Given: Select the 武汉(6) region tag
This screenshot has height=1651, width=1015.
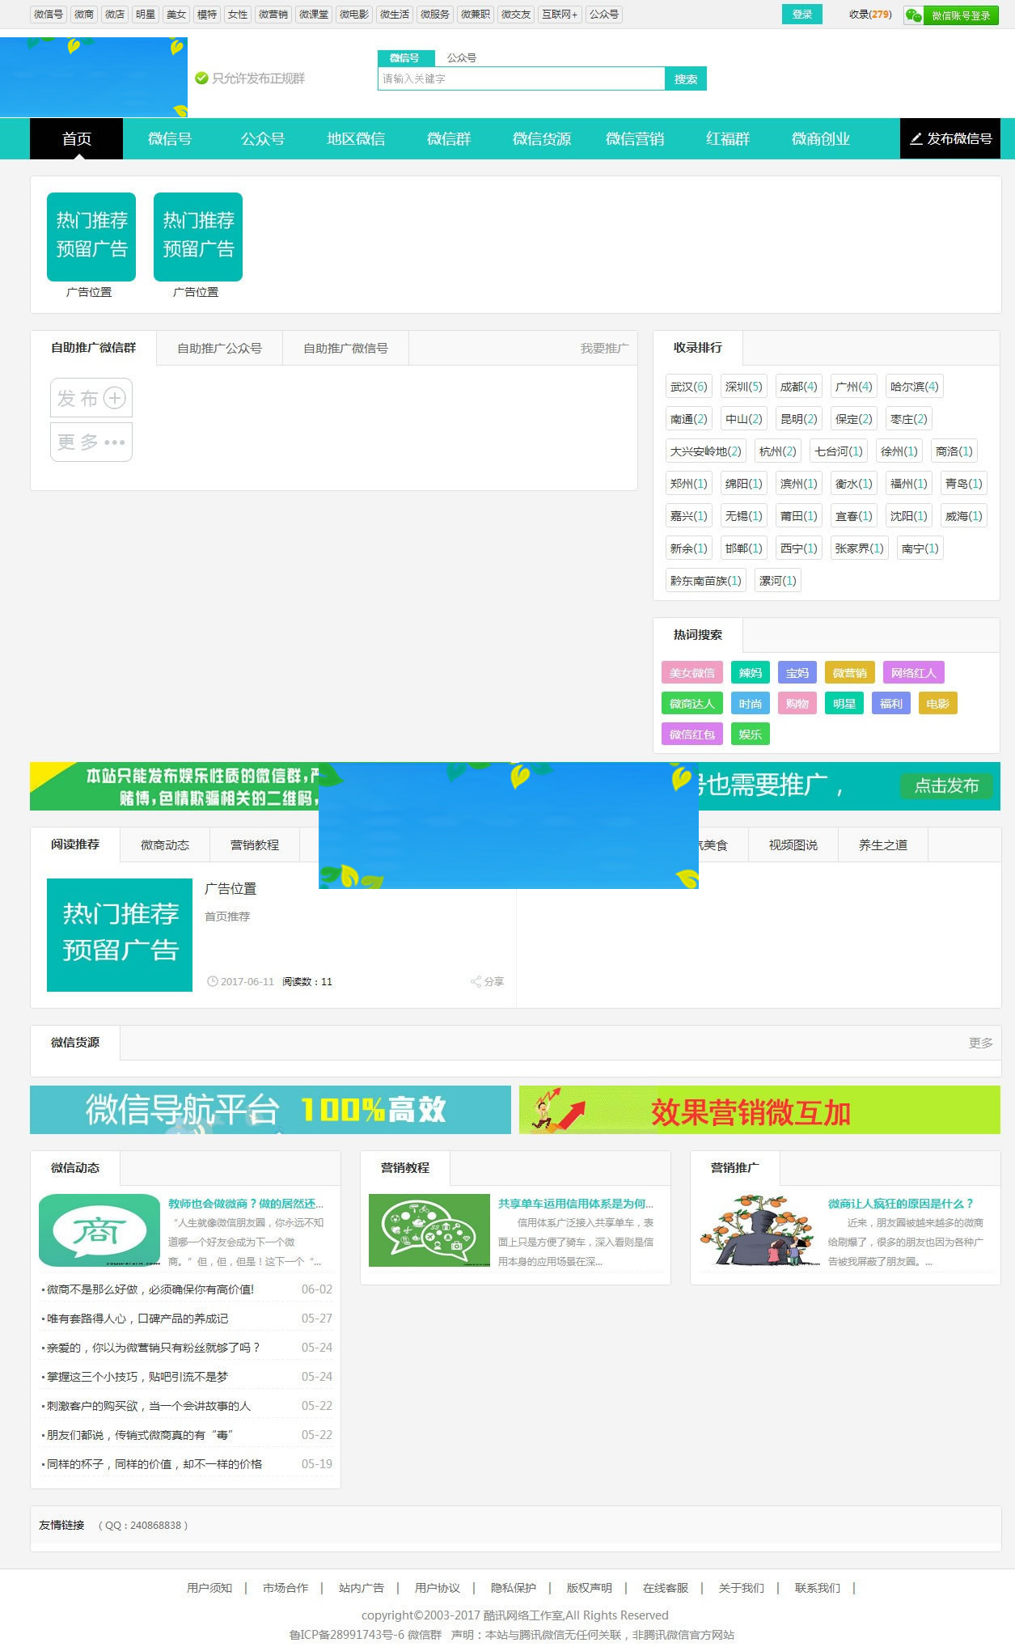Looking at the screenshot, I should [688, 387].
